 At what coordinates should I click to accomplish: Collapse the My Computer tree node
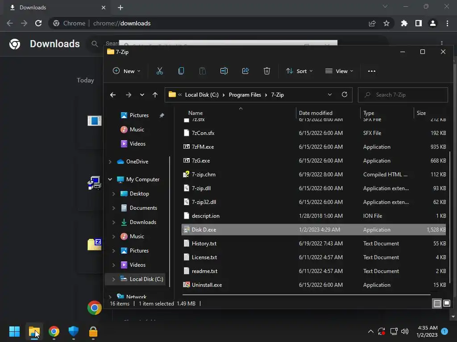coord(110,179)
